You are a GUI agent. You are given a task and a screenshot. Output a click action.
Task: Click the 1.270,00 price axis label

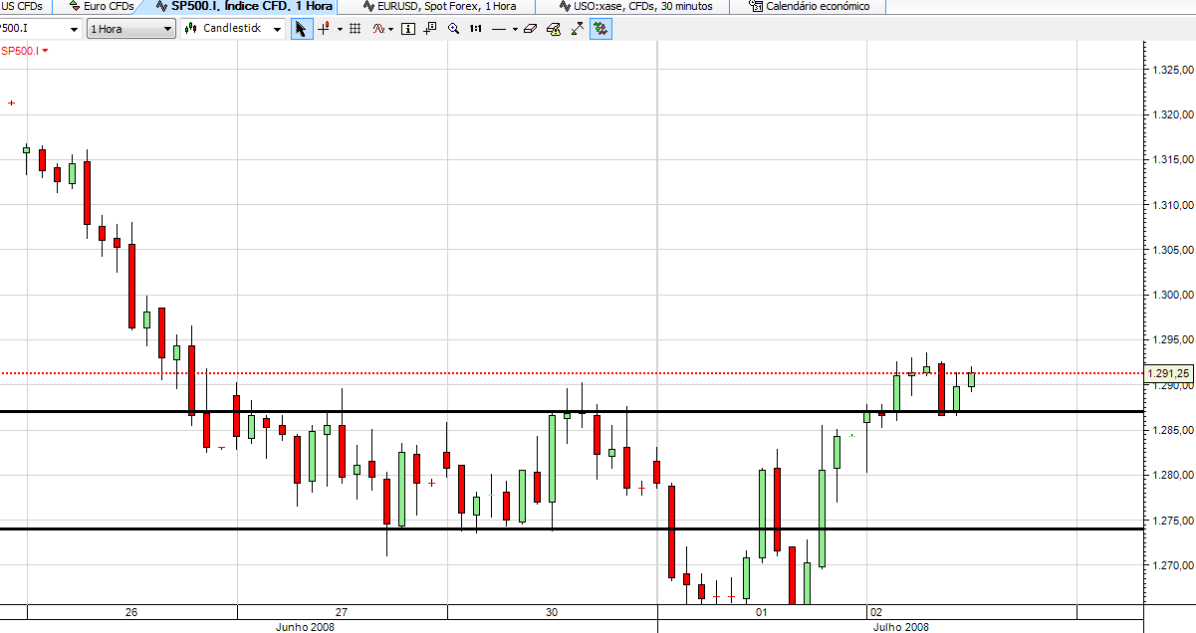click(1172, 566)
